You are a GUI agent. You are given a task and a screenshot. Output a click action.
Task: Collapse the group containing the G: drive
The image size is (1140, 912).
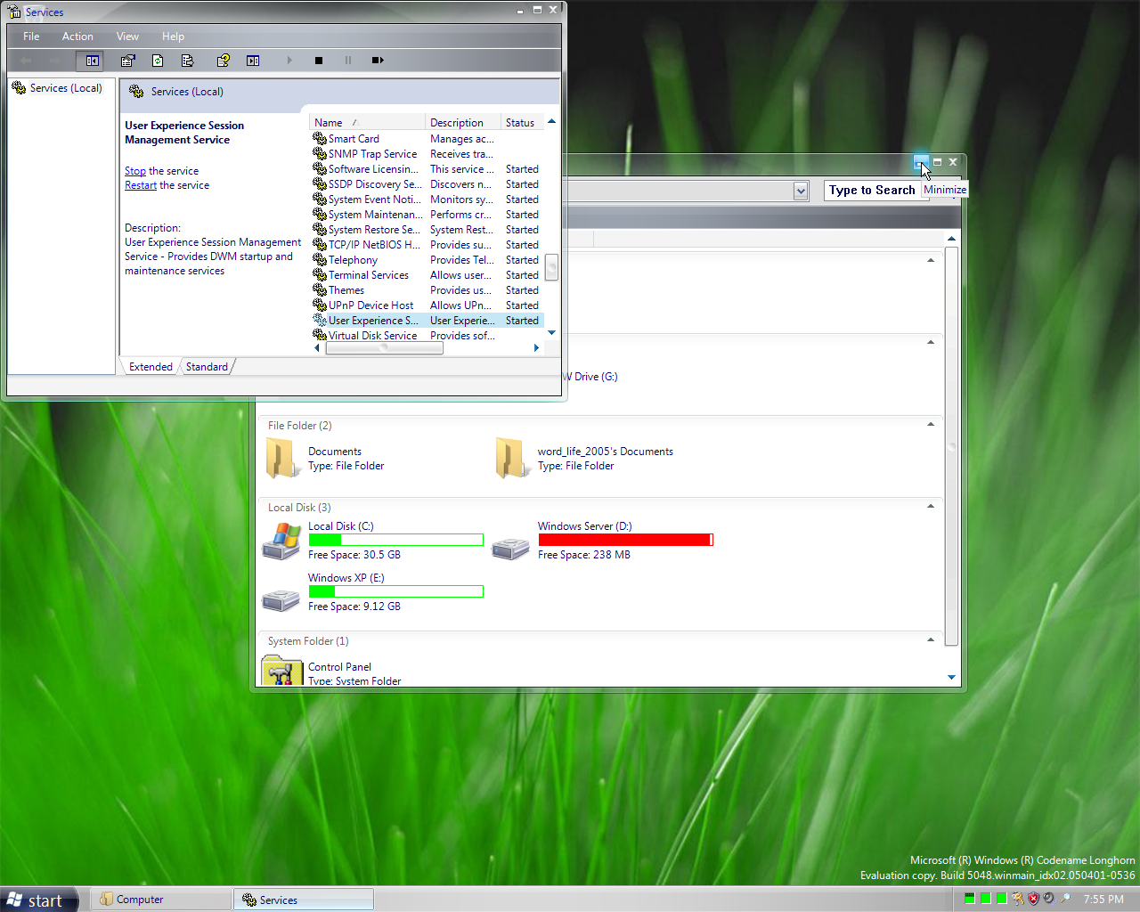pos(931,342)
